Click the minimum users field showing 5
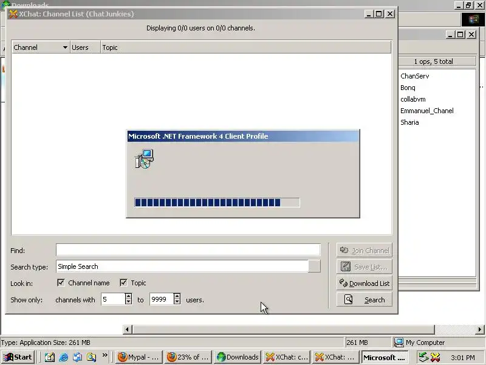 (113, 299)
